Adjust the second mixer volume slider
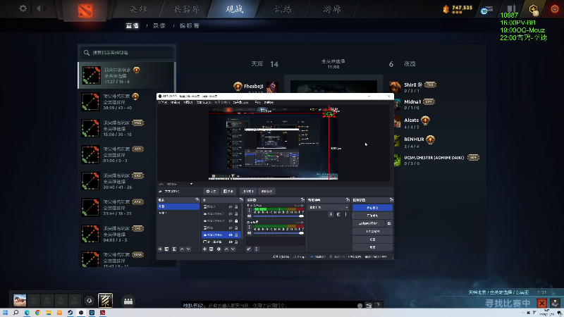 pos(278,233)
